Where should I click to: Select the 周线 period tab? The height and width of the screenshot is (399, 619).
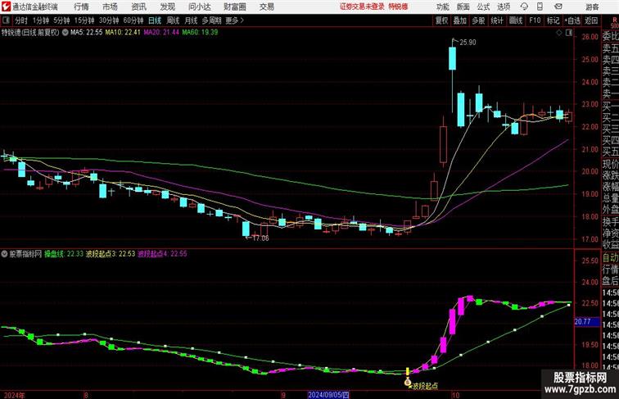[173, 20]
